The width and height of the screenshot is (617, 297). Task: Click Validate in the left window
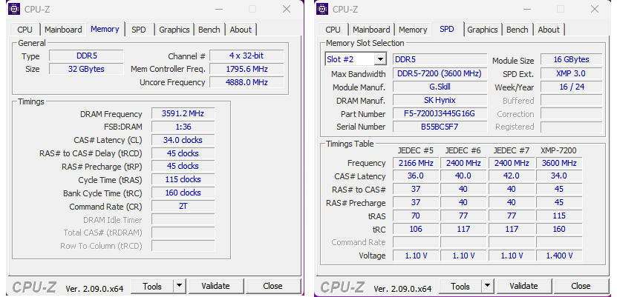[x=215, y=287]
